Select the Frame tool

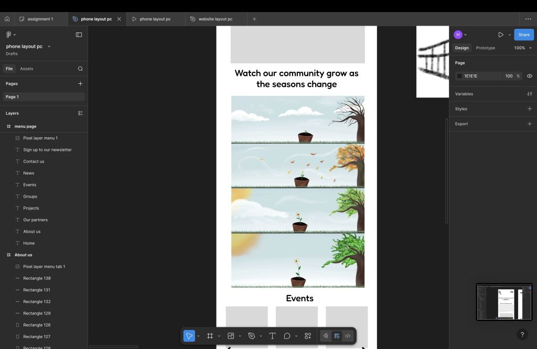coord(210,336)
